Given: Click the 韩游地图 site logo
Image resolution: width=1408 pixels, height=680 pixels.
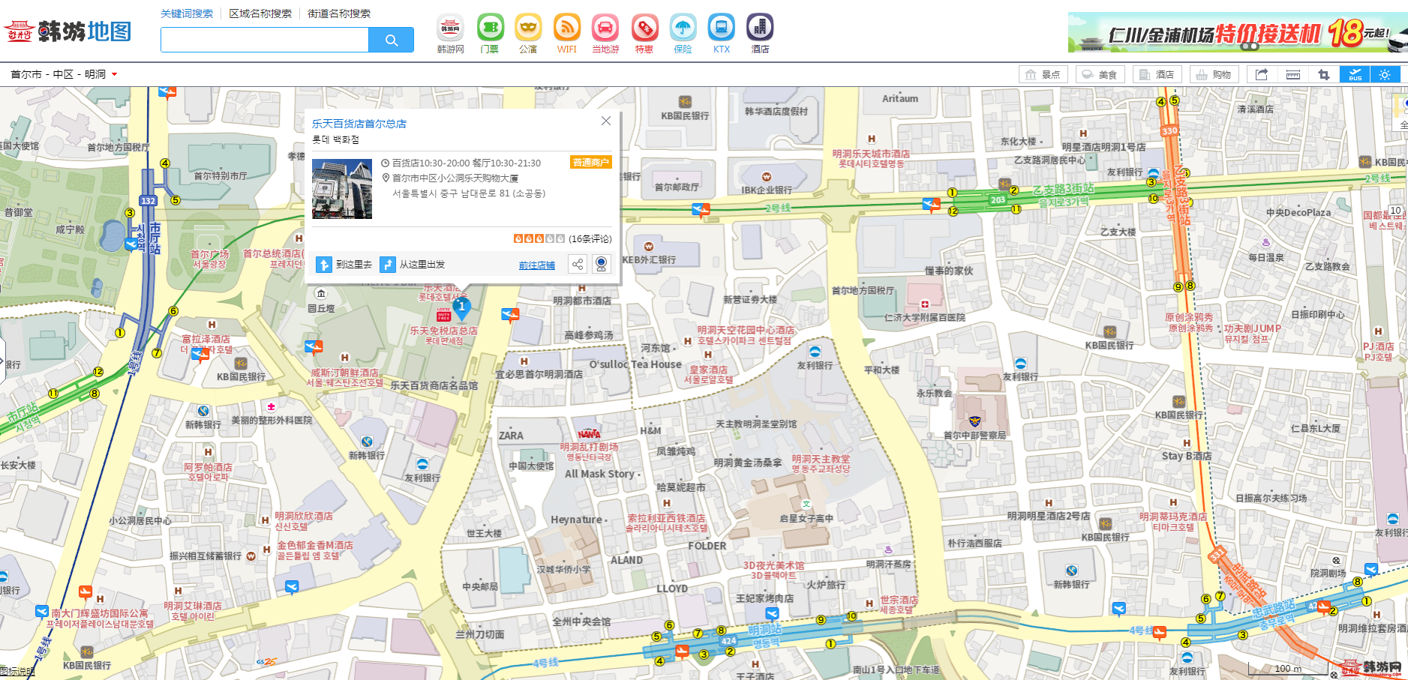Looking at the screenshot, I should point(68,31).
